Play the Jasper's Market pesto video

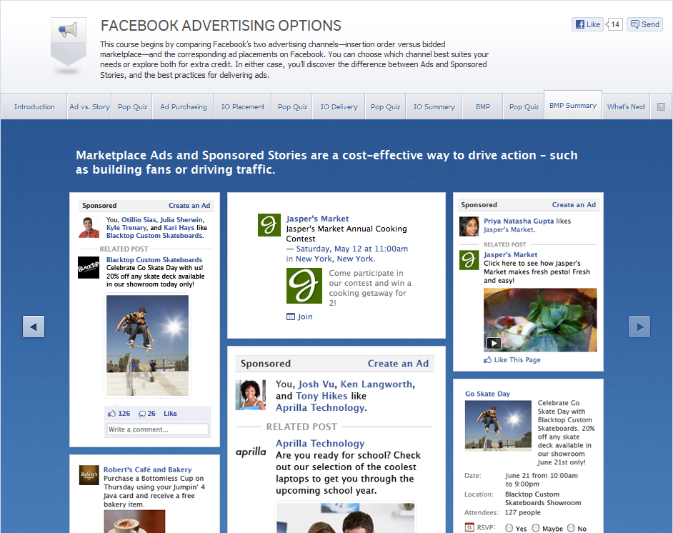pos(494,343)
